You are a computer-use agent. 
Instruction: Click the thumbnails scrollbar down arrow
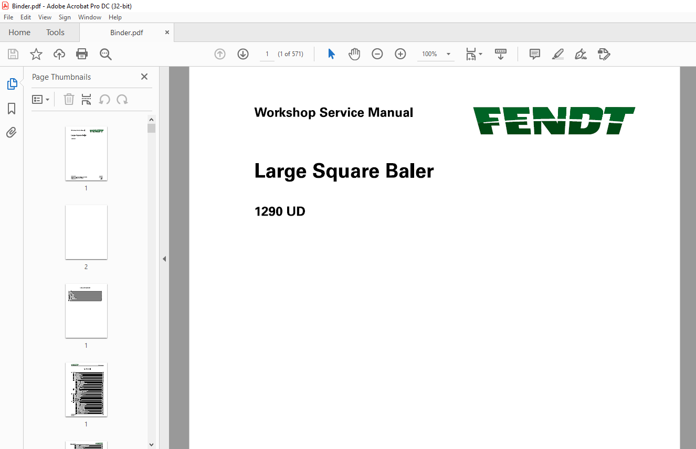click(x=151, y=445)
